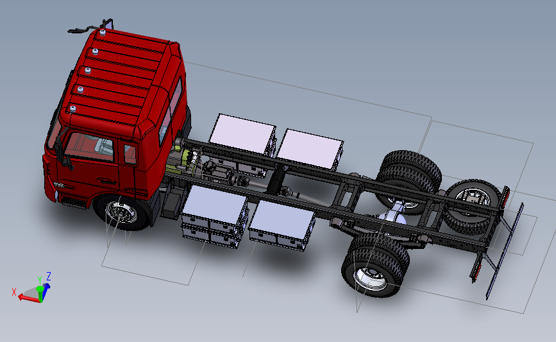Select the front wheel under the cab
The width and height of the screenshot is (556, 342).
coord(121,212)
